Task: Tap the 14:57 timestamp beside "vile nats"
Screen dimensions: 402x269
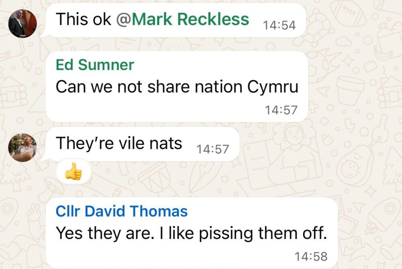Action: [212, 149]
